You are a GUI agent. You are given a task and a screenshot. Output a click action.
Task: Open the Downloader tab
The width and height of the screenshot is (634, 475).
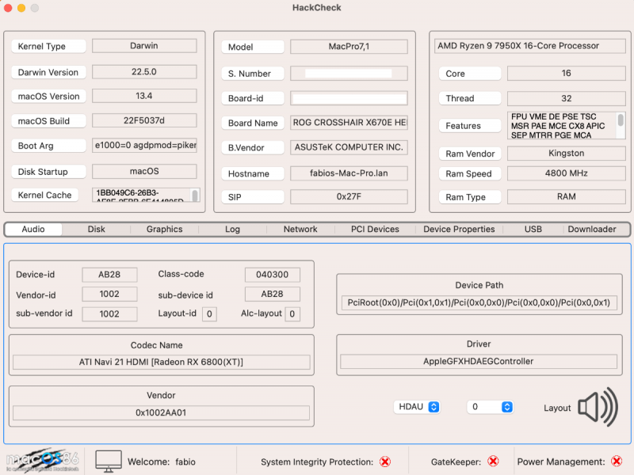[x=592, y=229]
